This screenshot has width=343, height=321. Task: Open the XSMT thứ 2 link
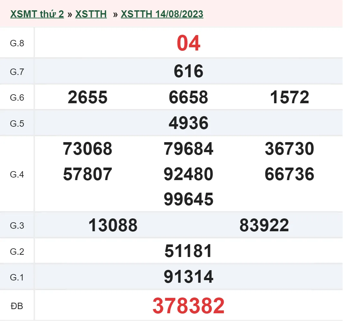click(37, 14)
